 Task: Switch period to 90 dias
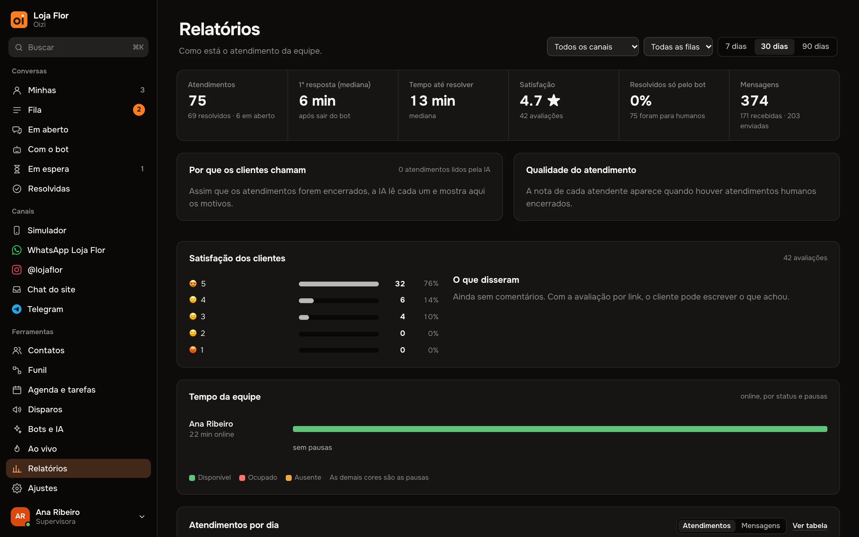point(815,47)
